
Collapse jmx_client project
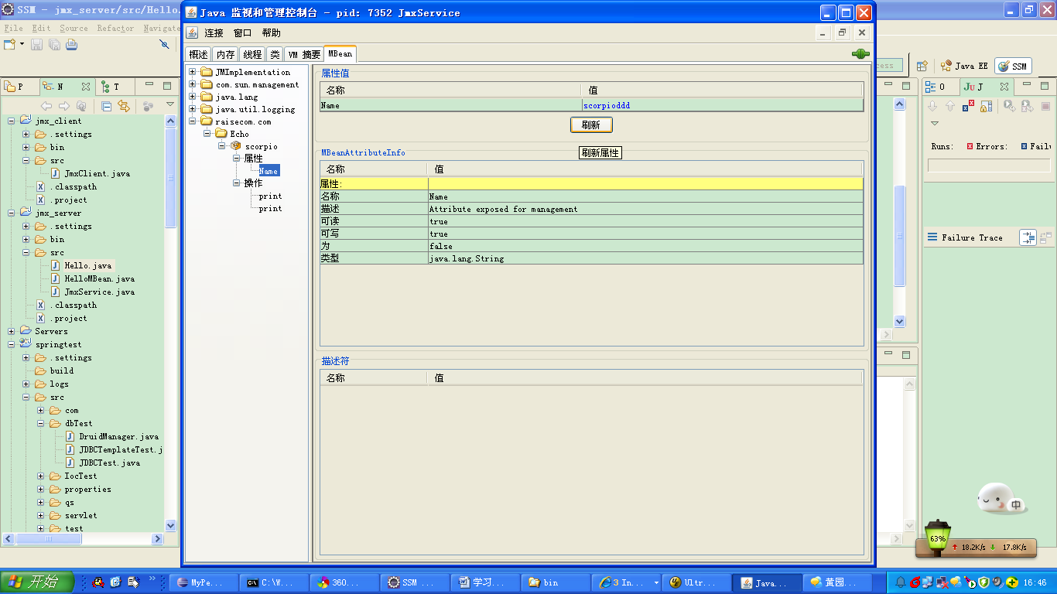coord(12,121)
